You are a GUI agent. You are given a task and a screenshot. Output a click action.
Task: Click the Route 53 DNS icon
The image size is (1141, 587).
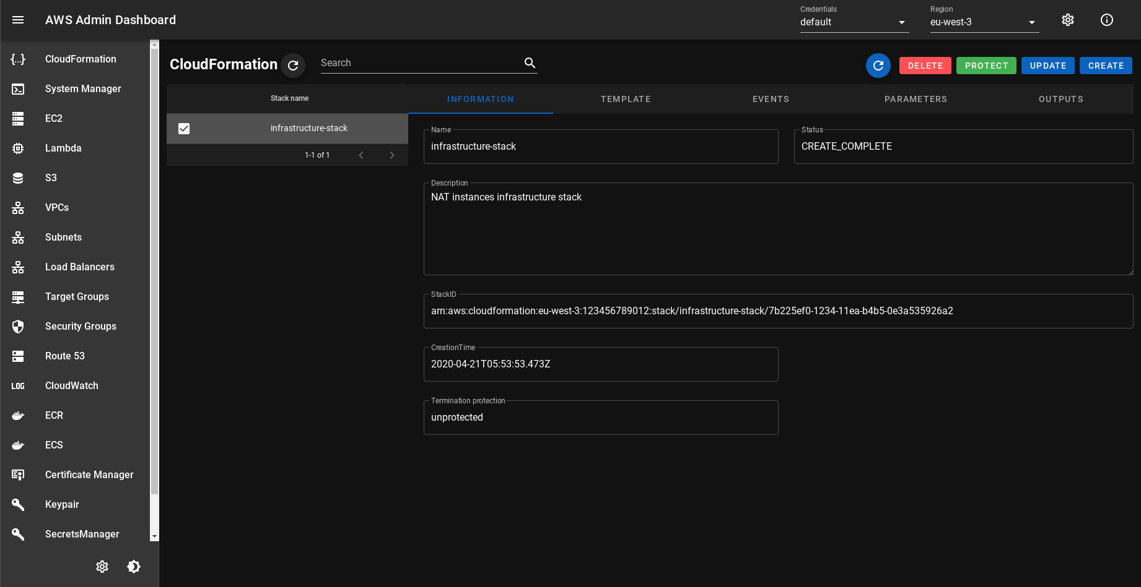[x=18, y=356]
